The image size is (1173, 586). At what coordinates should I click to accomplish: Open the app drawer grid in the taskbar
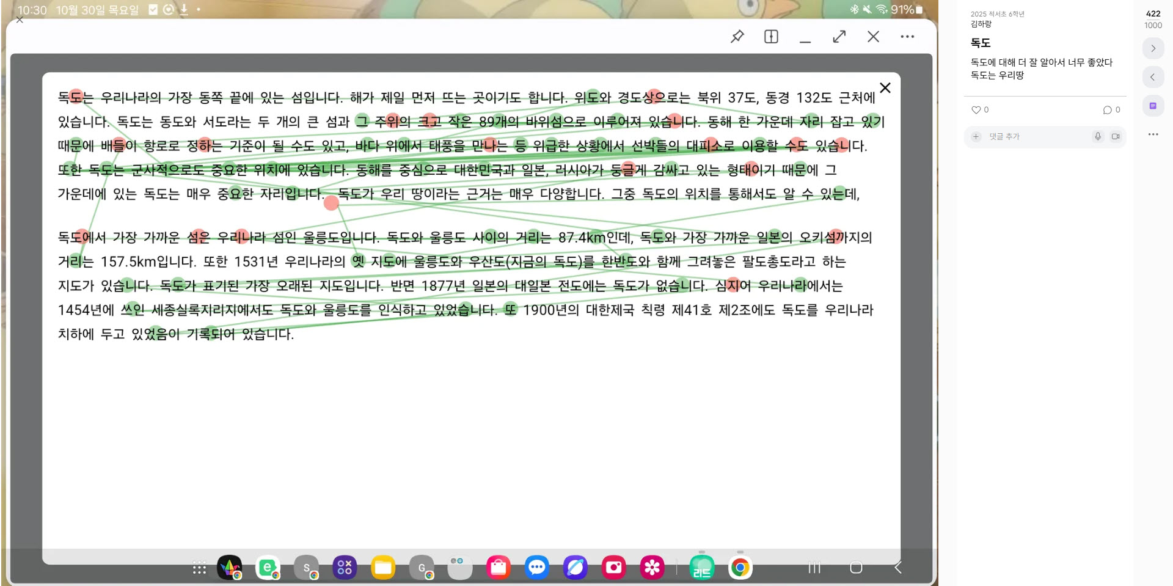(x=199, y=568)
